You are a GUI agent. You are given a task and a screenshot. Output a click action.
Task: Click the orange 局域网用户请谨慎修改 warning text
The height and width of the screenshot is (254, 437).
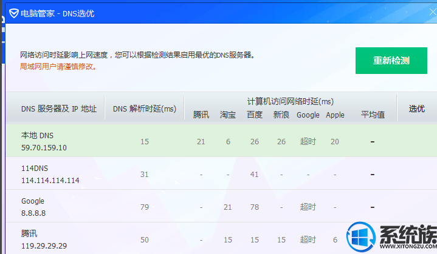click(x=58, y=67)
